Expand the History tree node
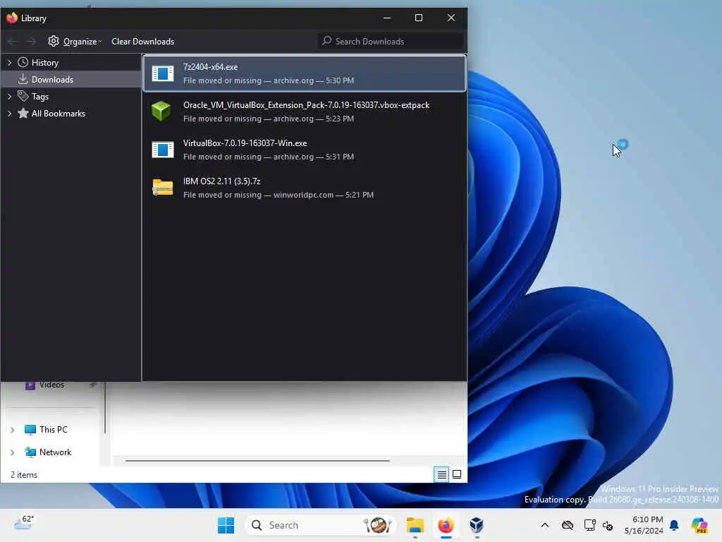The width and height of the screenshot is (722, 542). (9, 62)
